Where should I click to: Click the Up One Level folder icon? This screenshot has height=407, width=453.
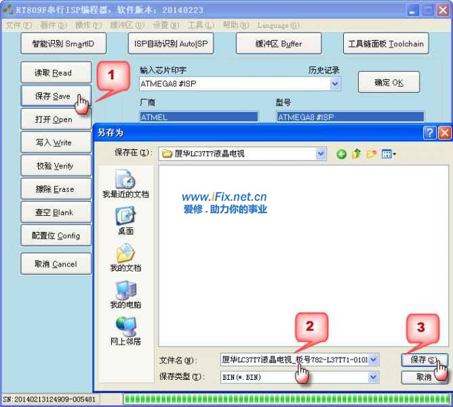pyautogui.click(x=356, y=154)
